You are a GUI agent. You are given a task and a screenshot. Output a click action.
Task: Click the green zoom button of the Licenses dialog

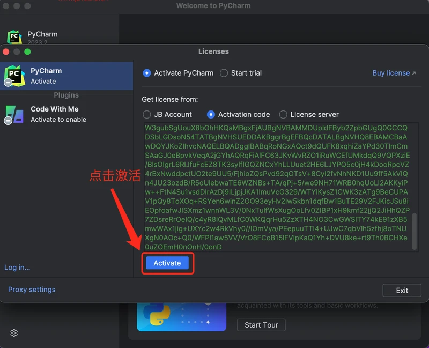pos(27,51)
